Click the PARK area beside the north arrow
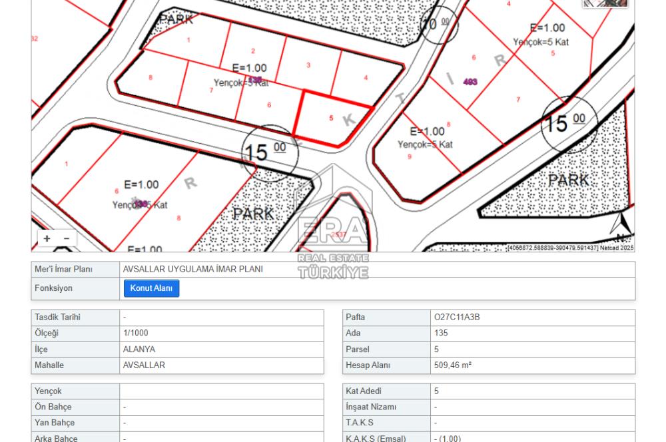 (568, 180)
